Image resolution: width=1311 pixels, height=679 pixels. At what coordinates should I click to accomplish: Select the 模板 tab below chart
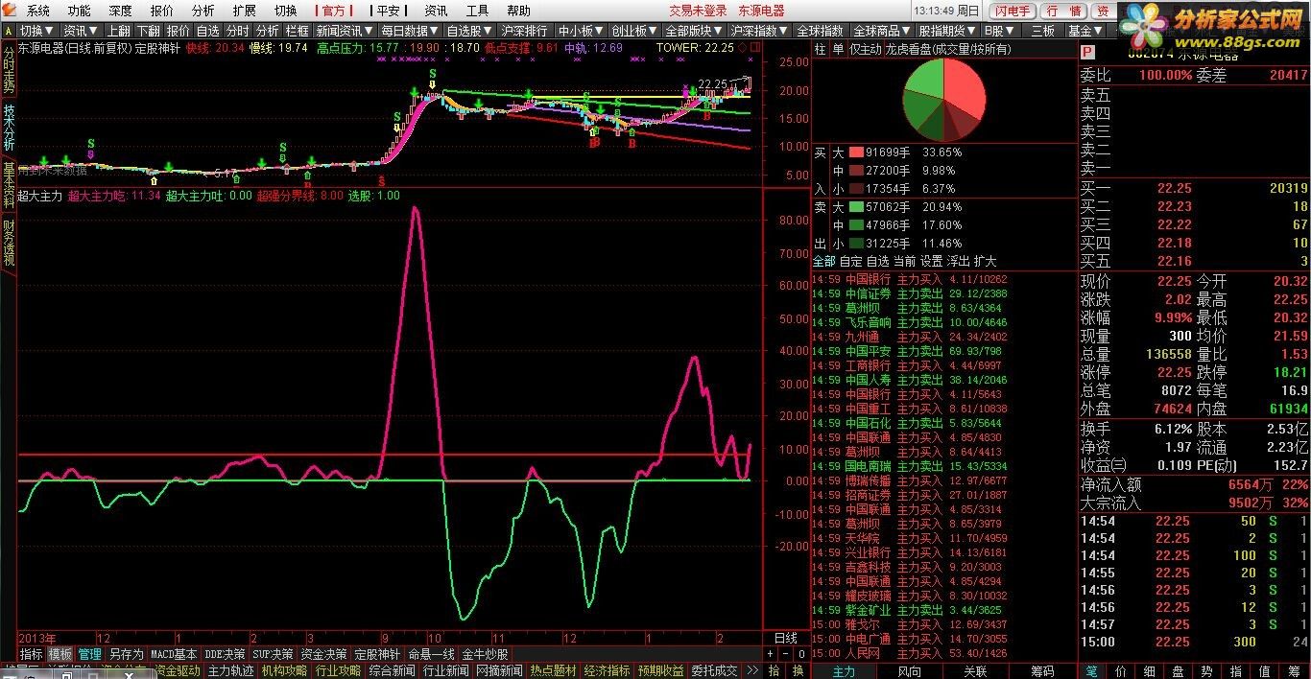[x=60, y=654]
